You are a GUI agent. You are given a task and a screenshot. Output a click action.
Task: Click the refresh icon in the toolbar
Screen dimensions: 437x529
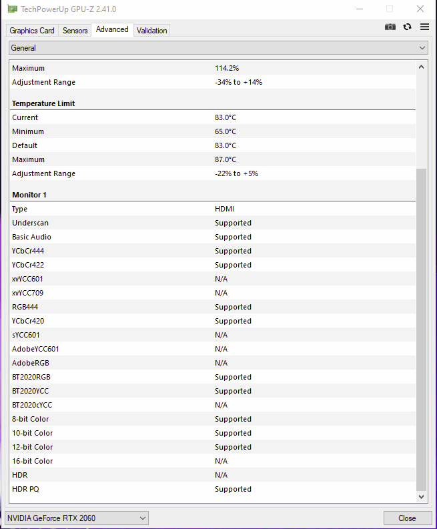click(x=407, y=27)
